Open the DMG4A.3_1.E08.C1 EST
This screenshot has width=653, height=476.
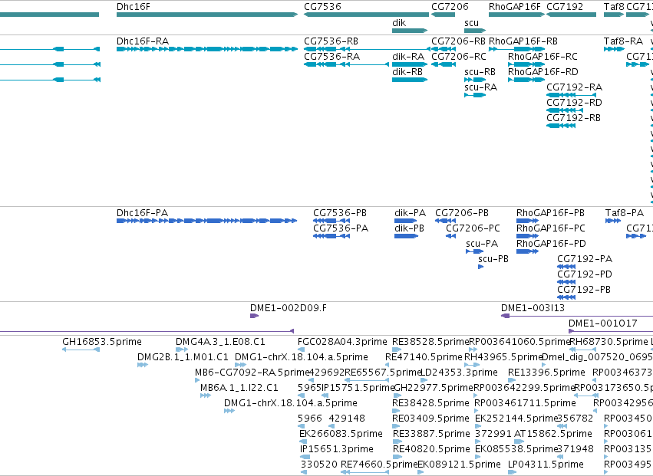[182, 350]
